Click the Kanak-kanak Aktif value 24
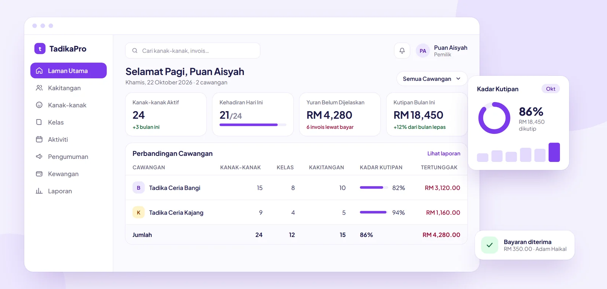This screenshot has width=607, height=289. coord(138,115)
